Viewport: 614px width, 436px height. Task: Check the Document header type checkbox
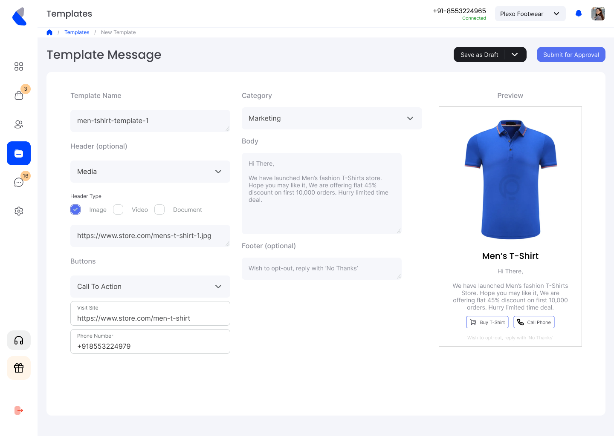pyautogui.click(x=159, y=209)
